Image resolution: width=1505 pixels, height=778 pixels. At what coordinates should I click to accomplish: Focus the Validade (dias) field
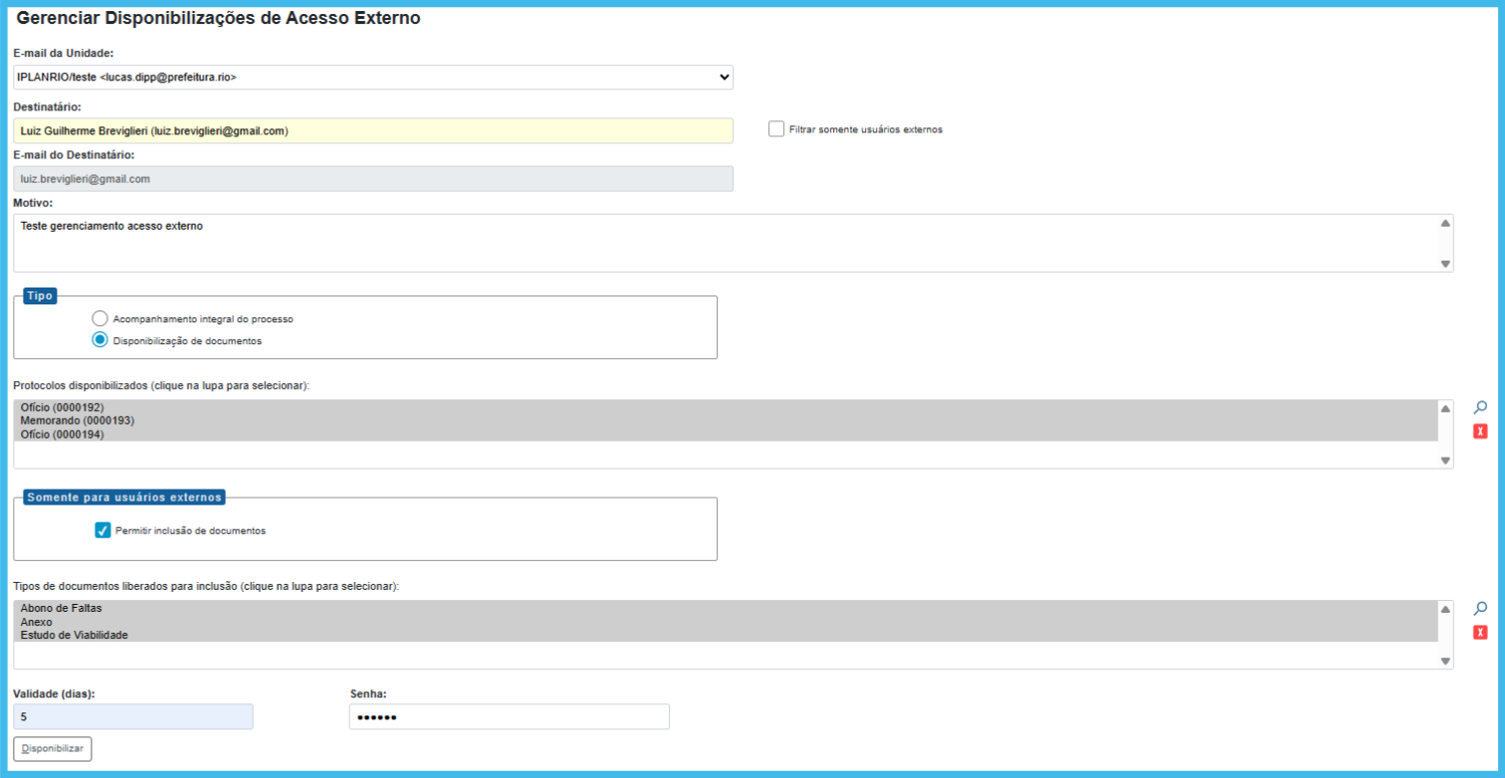[x=133, y=716]
